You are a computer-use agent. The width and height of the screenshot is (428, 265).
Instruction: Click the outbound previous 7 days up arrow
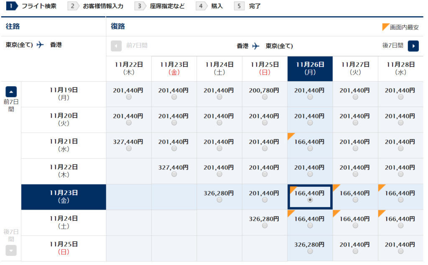(x=11, y=92)
